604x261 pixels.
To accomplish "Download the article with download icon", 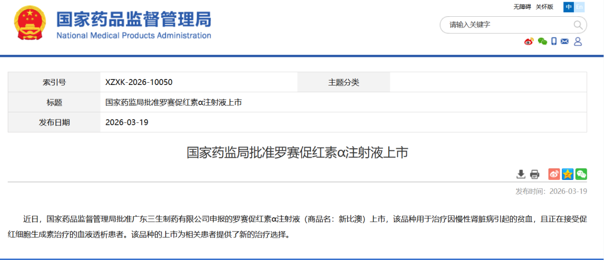I will coord(521,174).
